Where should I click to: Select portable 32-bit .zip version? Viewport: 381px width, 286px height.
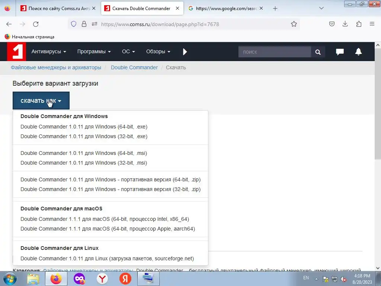111,190
